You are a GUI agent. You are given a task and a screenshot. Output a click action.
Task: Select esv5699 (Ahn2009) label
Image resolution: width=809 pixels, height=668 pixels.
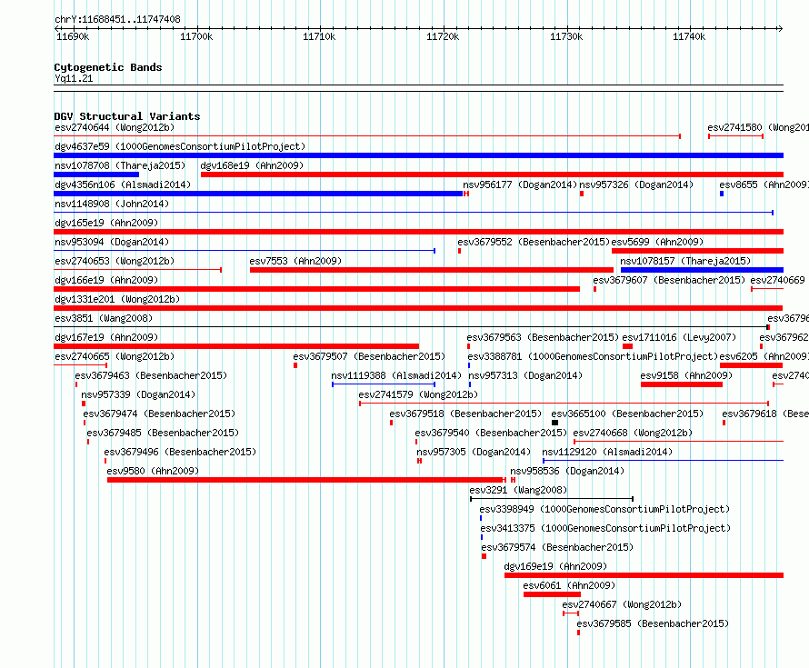pyautogui.click(x=657, y=242)
